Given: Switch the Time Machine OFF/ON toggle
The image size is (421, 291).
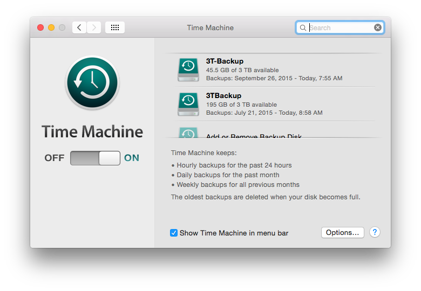Looking at the screenshot, I should [95, 158].
